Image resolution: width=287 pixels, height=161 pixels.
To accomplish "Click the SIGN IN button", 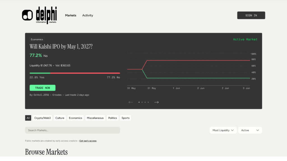I will pyautogui.click(x=251, y=15).
